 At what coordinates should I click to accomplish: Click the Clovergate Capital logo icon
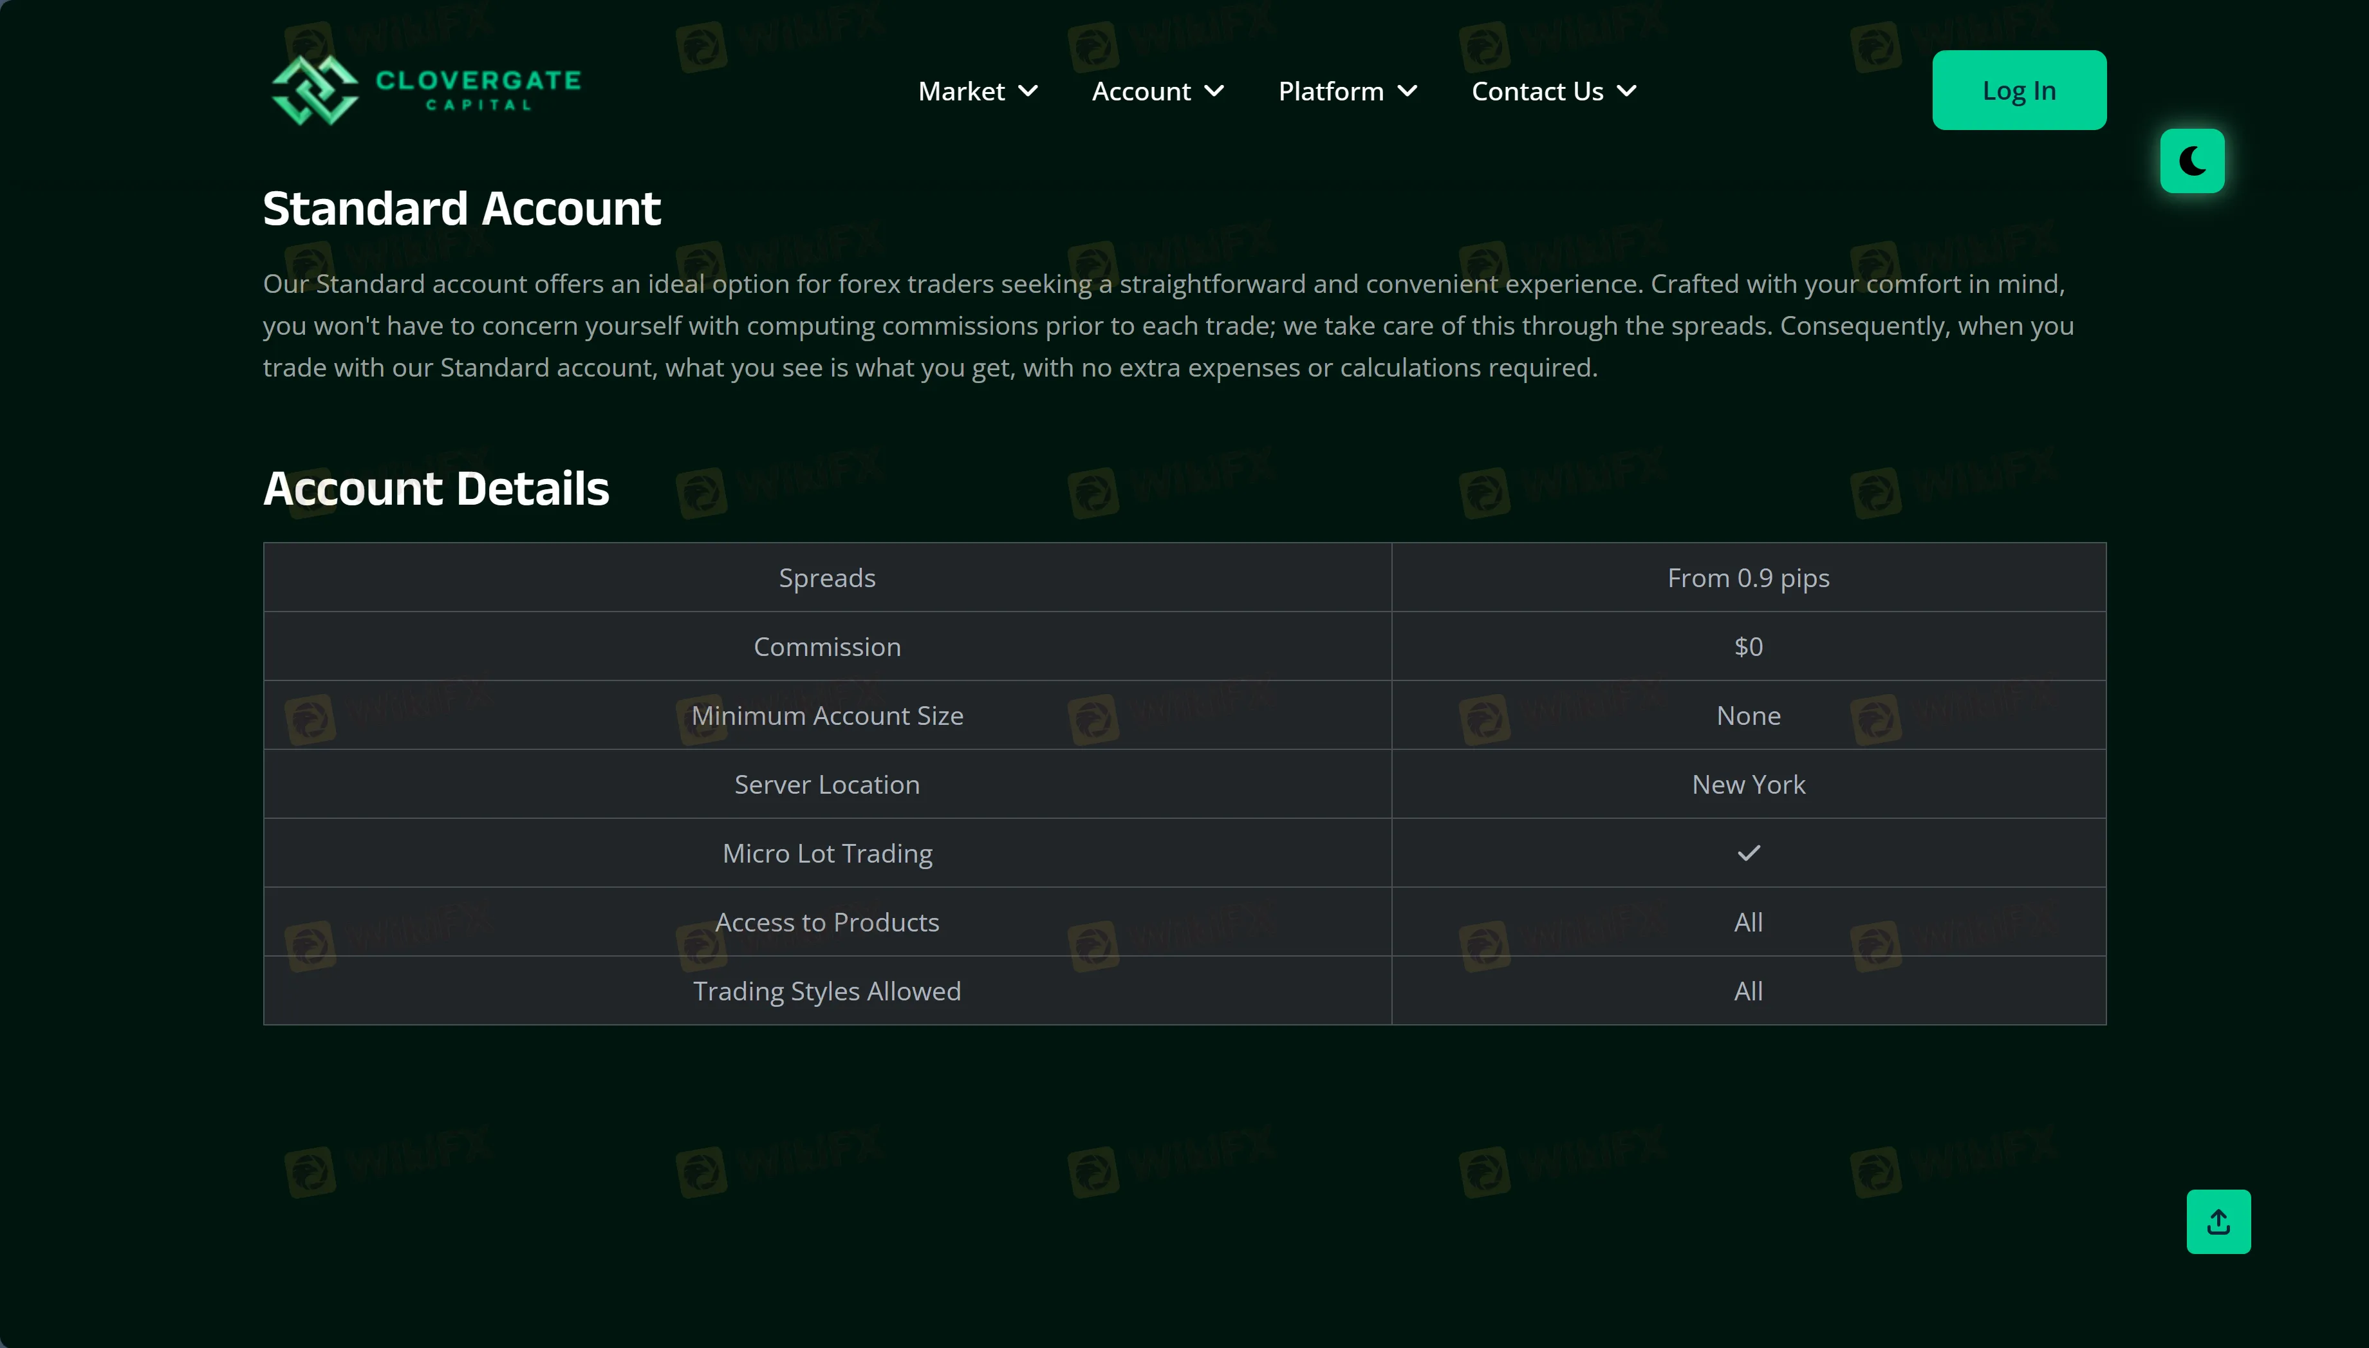point(315,90)
